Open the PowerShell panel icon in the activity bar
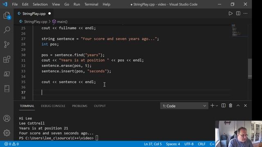This screenshot has height=147, width=262. tap(7, 74)
